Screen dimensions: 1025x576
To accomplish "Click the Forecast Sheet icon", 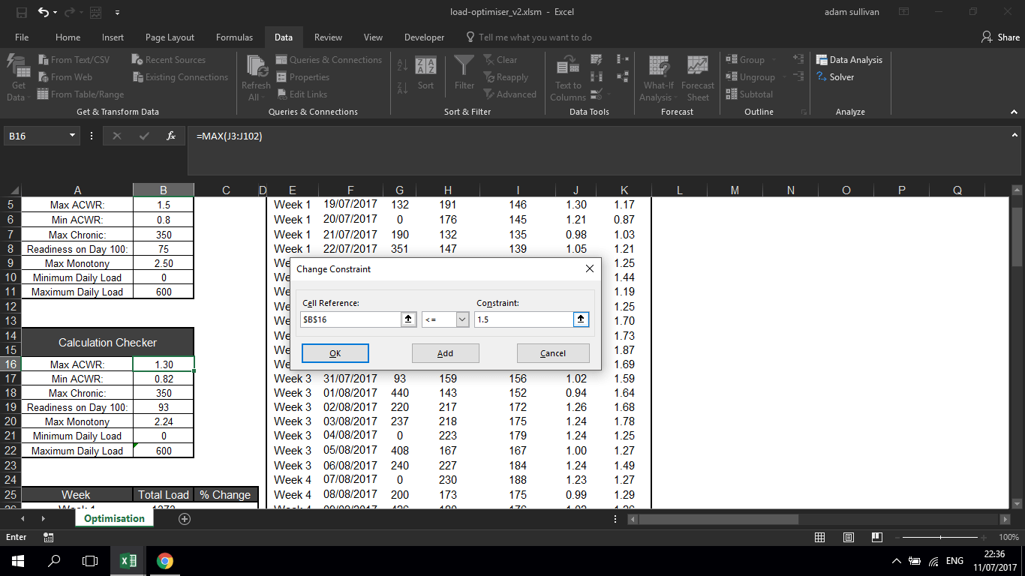I will coord(698,75).
